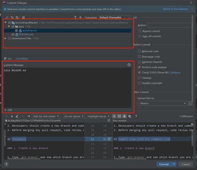The height and width of the screenshot is (170, 197).
Task: Click the Commit button
Action: [164, 164]
